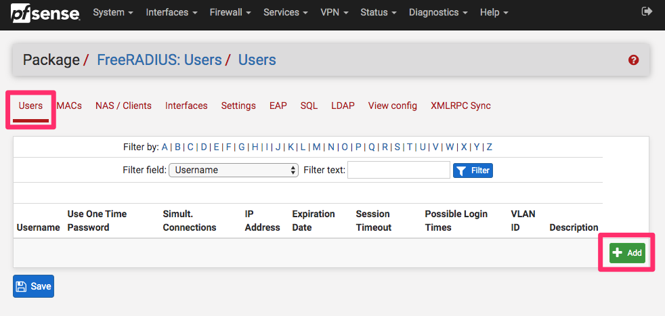Screen dimensions: 665x316
Task: Filter users by letter F
Action: point(229,148)
